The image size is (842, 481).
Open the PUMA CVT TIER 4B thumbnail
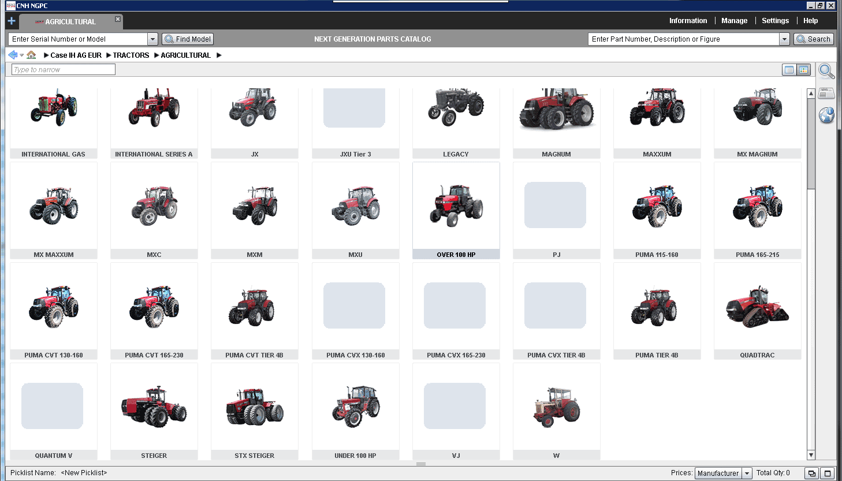click(255, 311)
